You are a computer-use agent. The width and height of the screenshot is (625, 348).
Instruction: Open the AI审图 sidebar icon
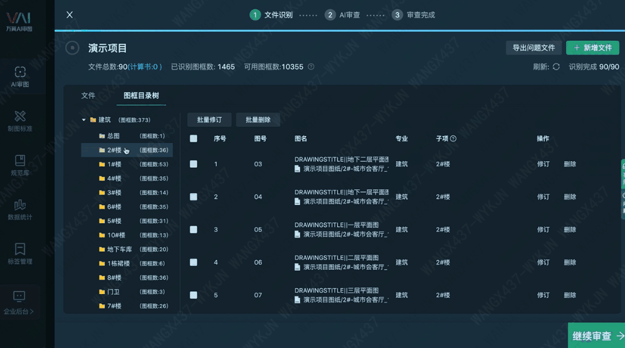point(20,76)
